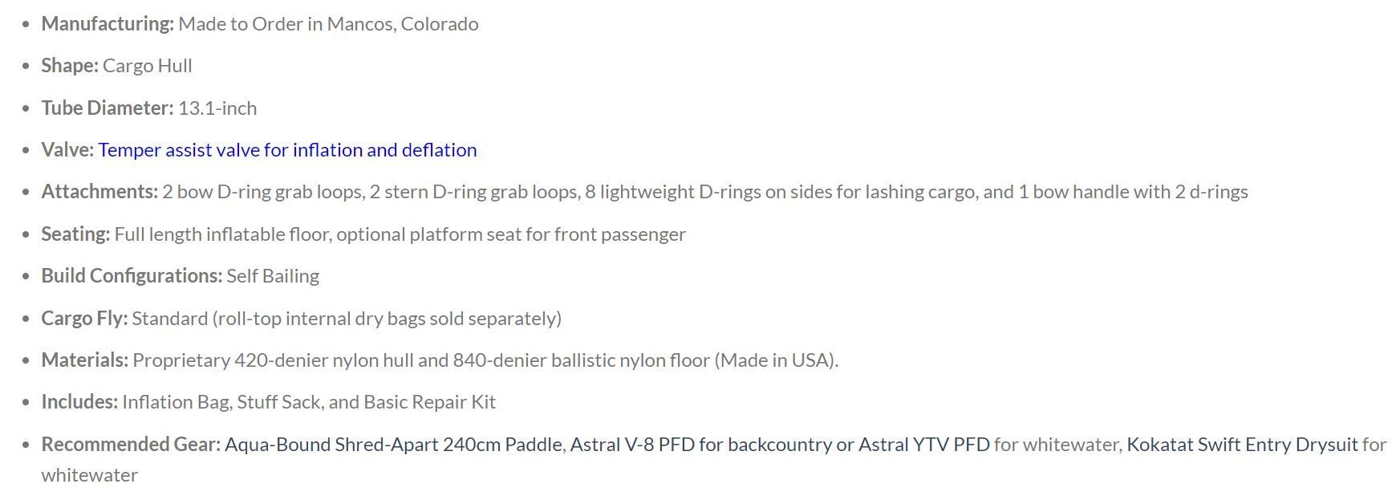Select the Seating label
1396x488 pixels.
point(75,234)
